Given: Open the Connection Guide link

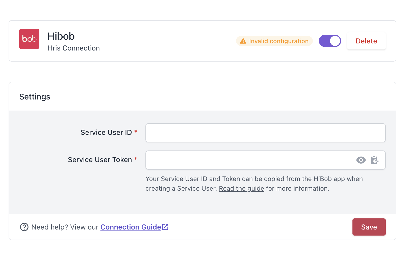Looking at the screenshot, I should 131,227.
